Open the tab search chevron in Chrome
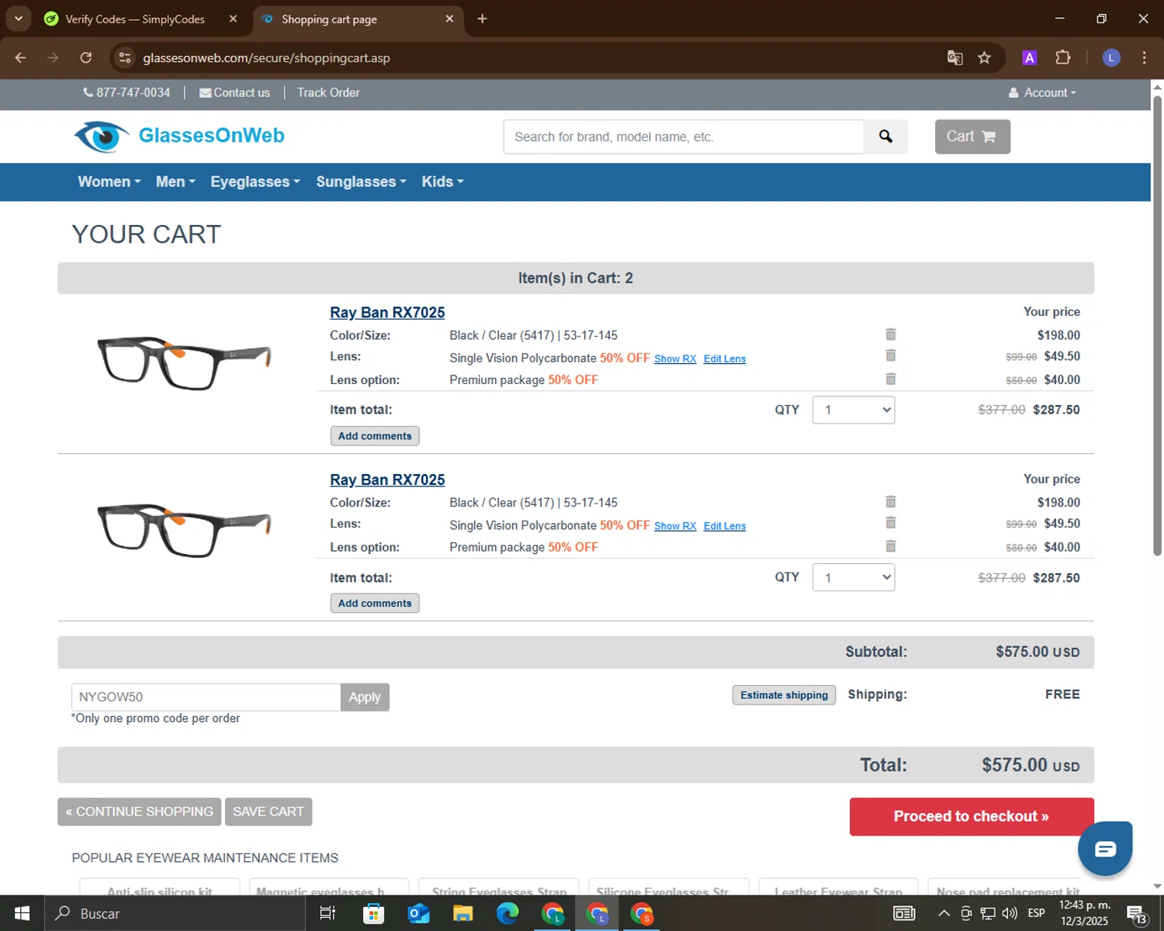The width and height of the screenshot is (1164, 931). pyautogui.click(x=18, y=19)
